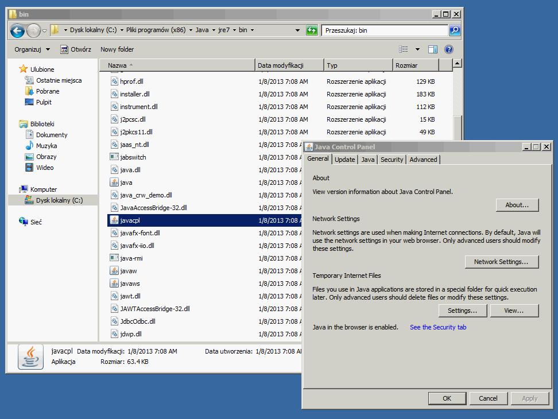The width and height of the screenshot is (558, 419).
Task: Open Network Settings... button
Action: coord(501,262)
